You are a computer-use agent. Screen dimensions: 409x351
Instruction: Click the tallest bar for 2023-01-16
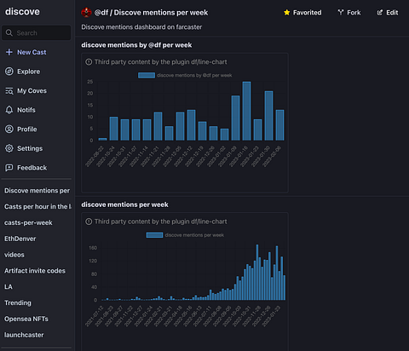(x=246, y=111)
